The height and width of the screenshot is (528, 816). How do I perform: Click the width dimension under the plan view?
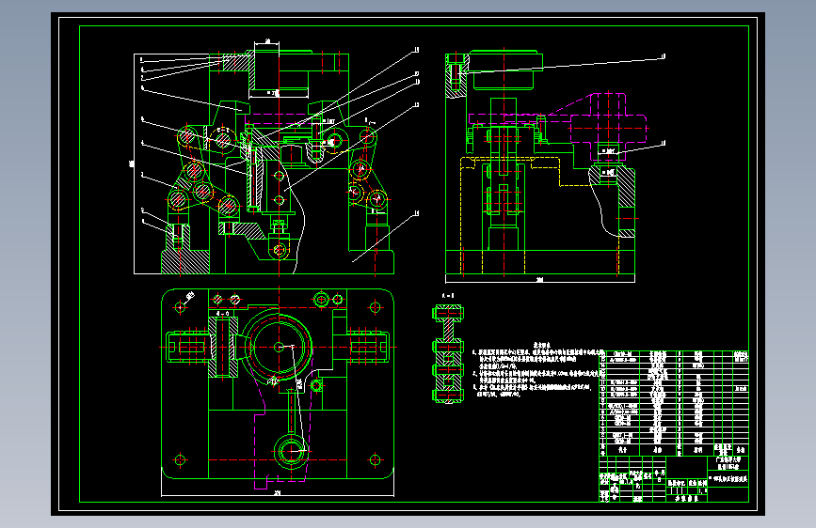click(x=278, y=493)
